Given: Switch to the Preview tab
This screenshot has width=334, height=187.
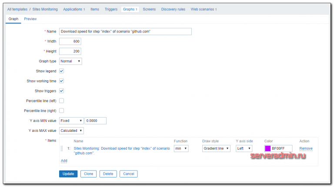Looking at the screenshot, I should (x=30, y=19).
